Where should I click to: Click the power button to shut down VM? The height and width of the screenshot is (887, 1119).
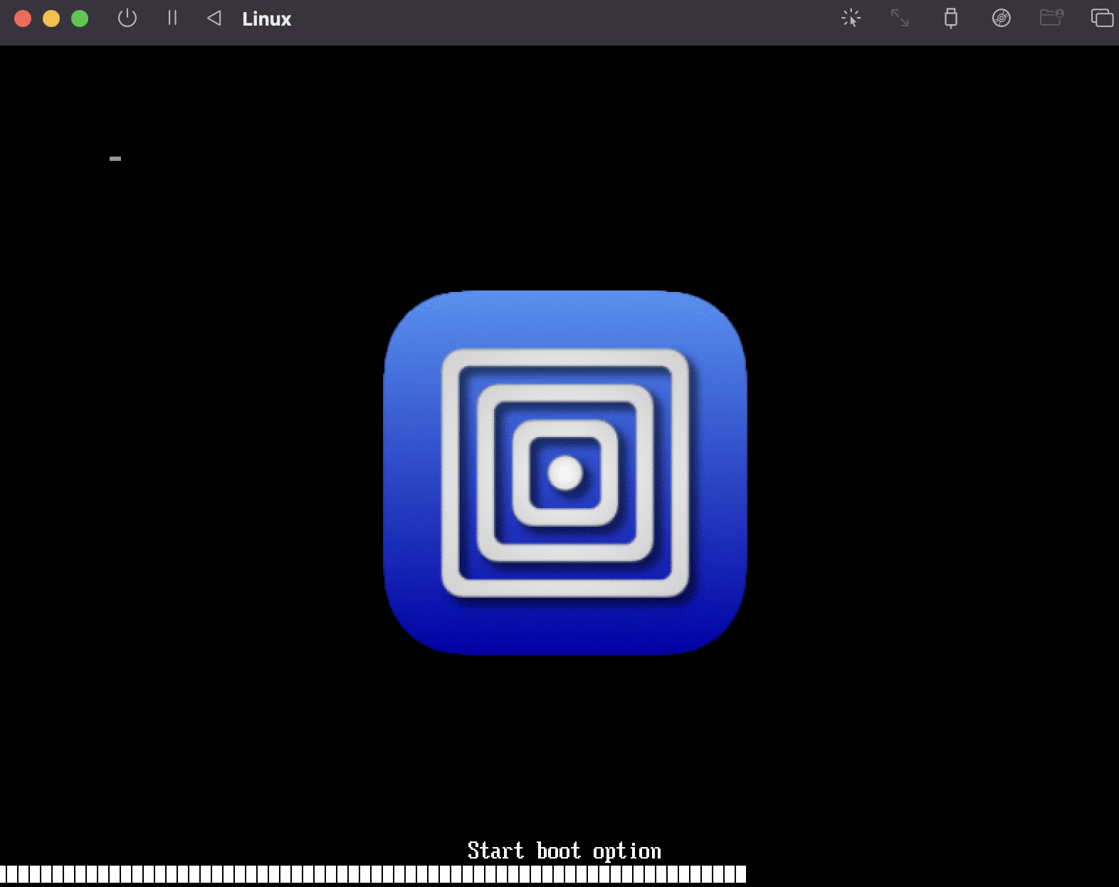(127, 19)
